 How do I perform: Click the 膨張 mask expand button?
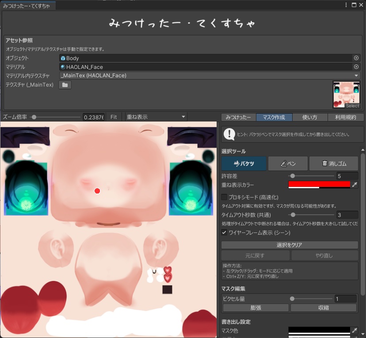point(255,308)
